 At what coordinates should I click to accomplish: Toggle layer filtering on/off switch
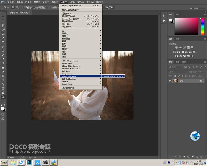coord(205,67)
